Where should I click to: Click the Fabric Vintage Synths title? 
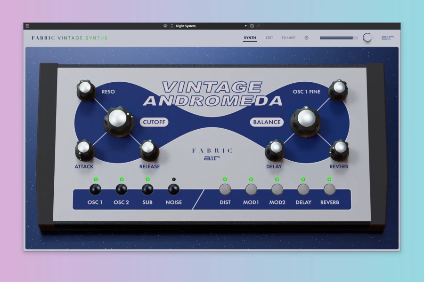(70, 38)
